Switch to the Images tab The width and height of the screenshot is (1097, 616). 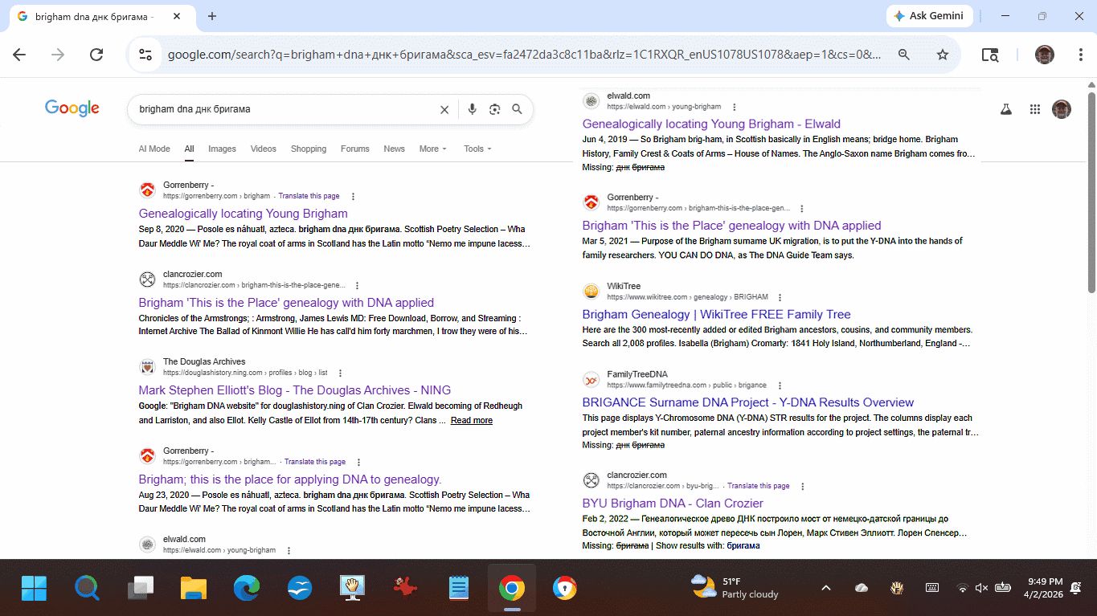[x=222, y=149]
